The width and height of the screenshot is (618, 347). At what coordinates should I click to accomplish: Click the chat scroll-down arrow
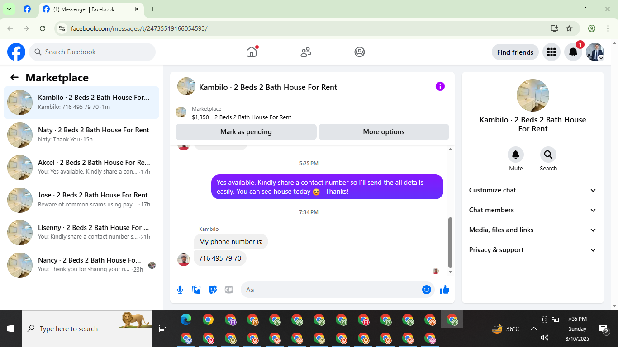coord(450,272)
